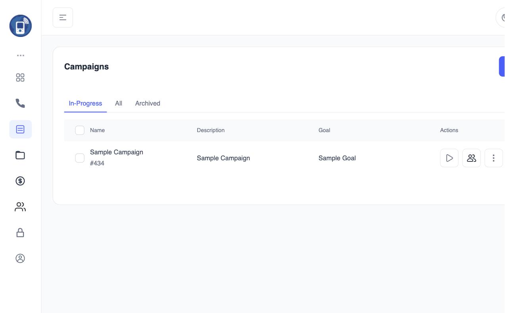
Task: Open the folder icon in sidebar
Action: coord(20,155)
